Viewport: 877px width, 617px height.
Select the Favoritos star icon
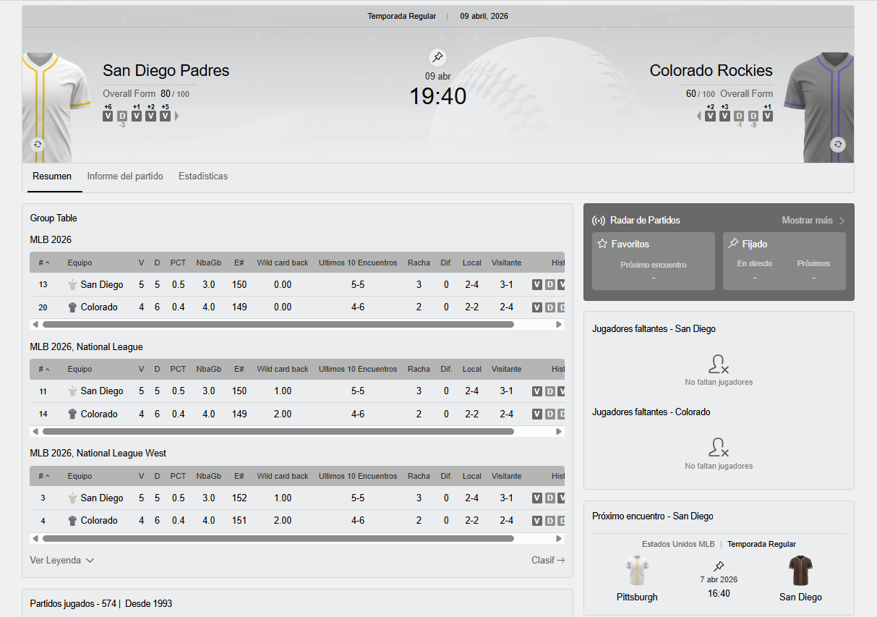pos(602,244)
